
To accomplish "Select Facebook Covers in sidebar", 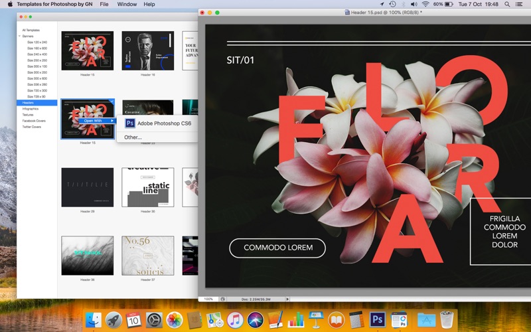I will (x=34, y=121).
